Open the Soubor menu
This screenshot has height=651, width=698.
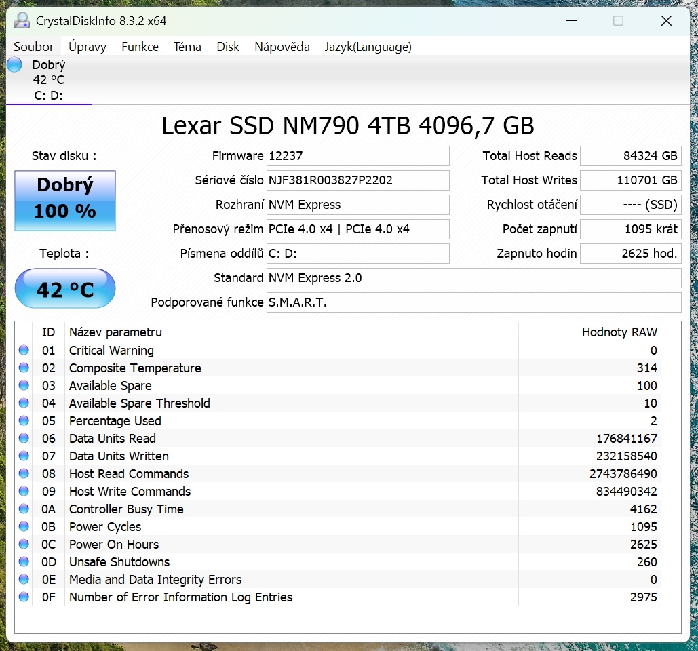33,47
